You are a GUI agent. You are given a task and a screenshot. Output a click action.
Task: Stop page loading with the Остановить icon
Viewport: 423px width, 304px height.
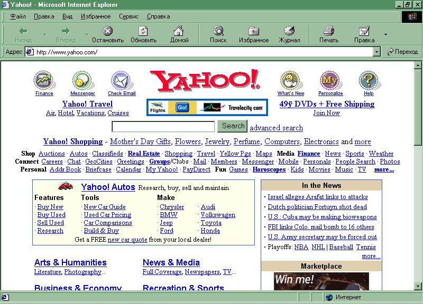click(x=107, y=31)
